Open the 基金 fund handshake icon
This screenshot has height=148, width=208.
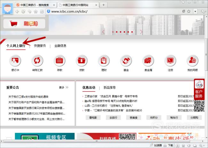pos(126,61)
